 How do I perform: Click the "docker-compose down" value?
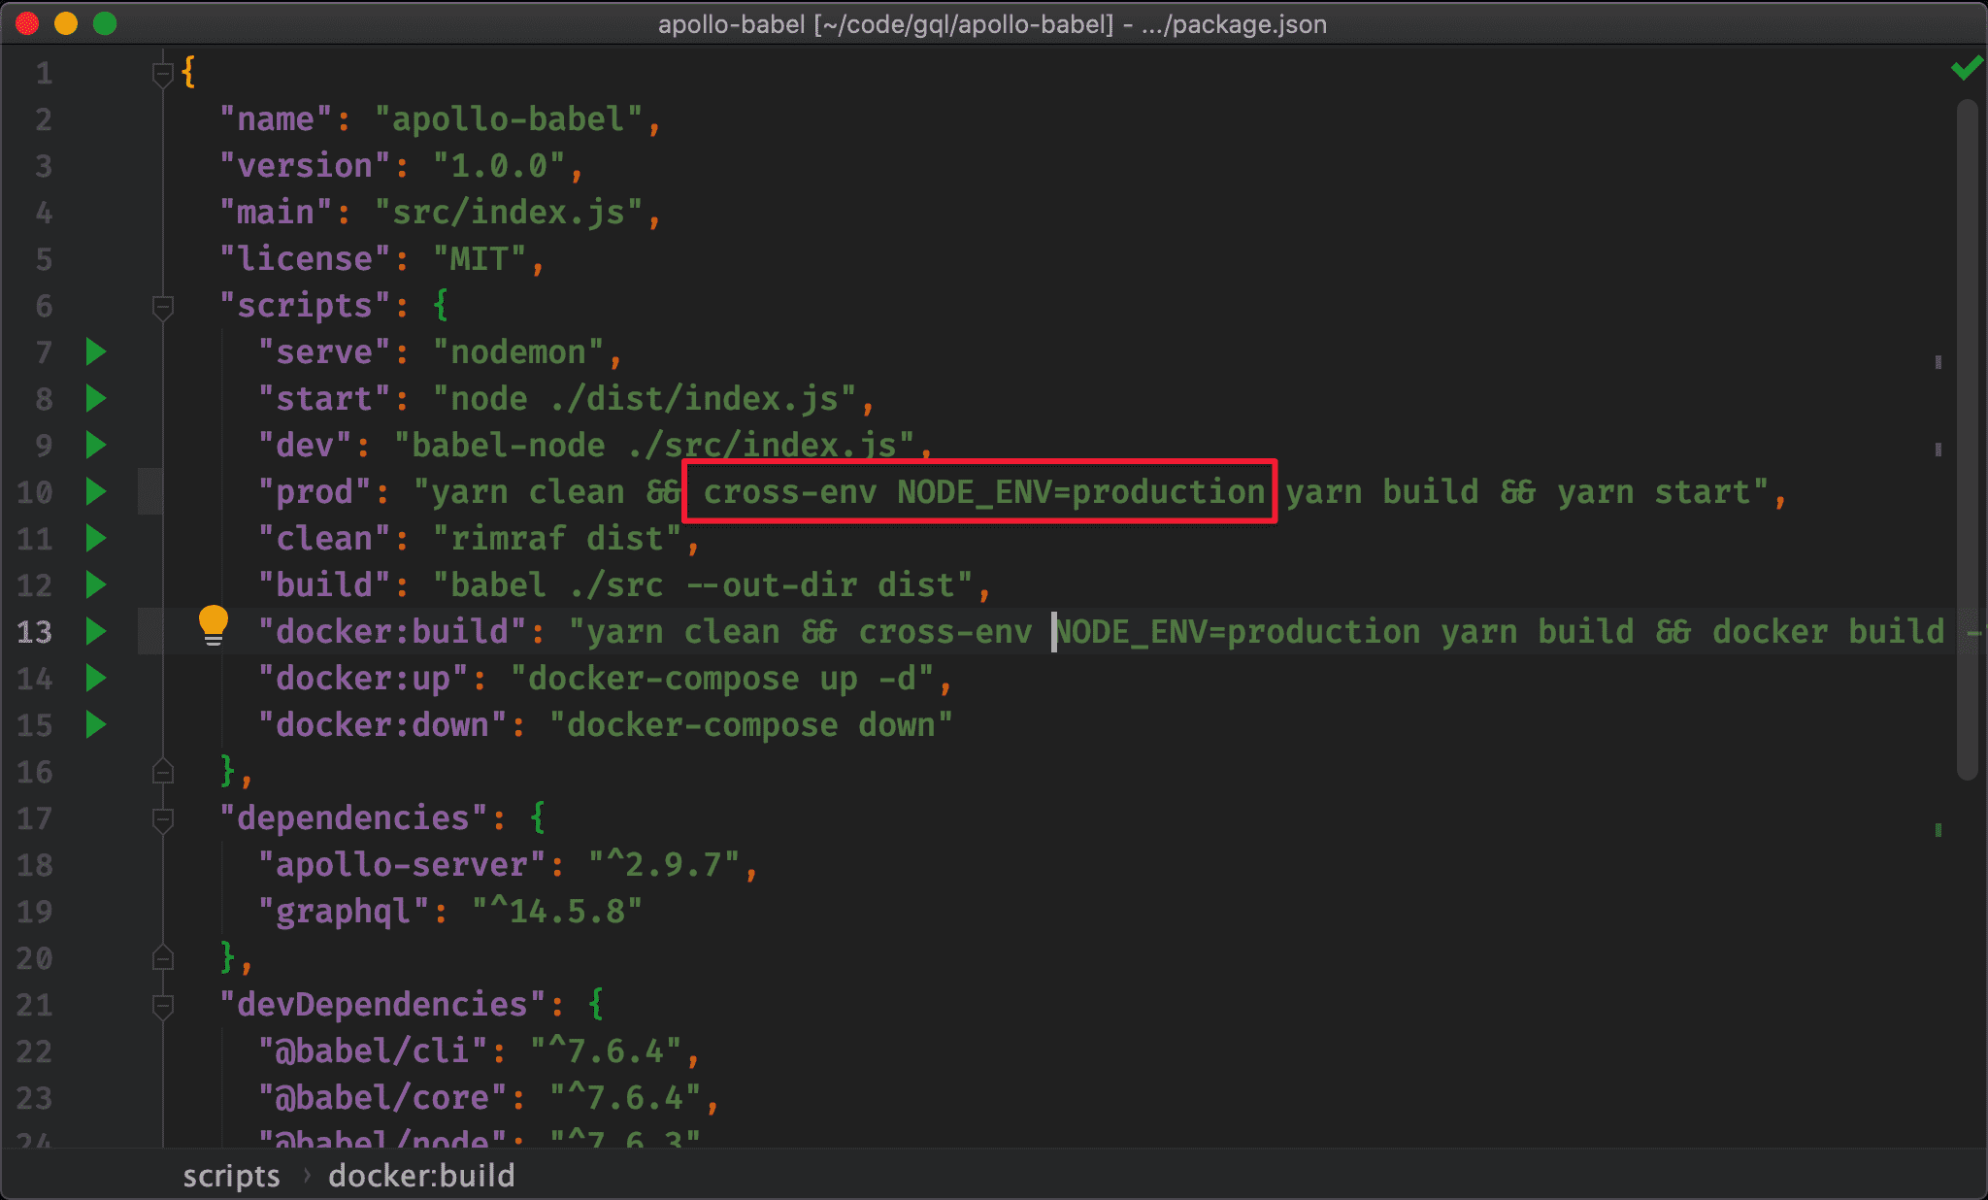coord(750,725)
